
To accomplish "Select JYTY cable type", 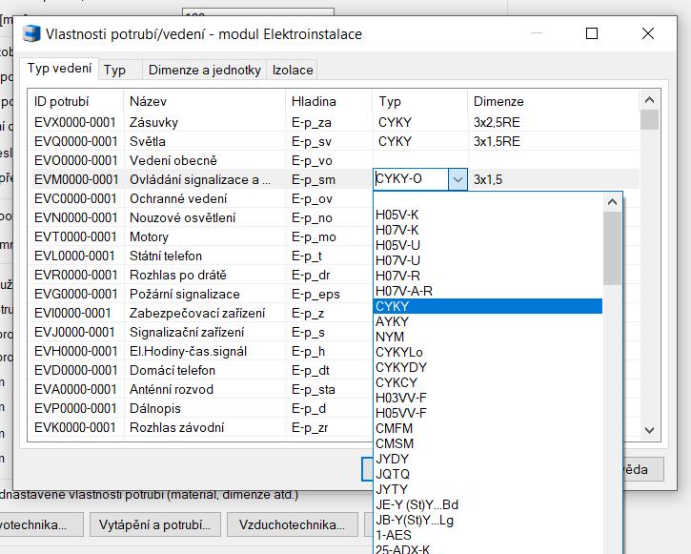I will [487, 489].
